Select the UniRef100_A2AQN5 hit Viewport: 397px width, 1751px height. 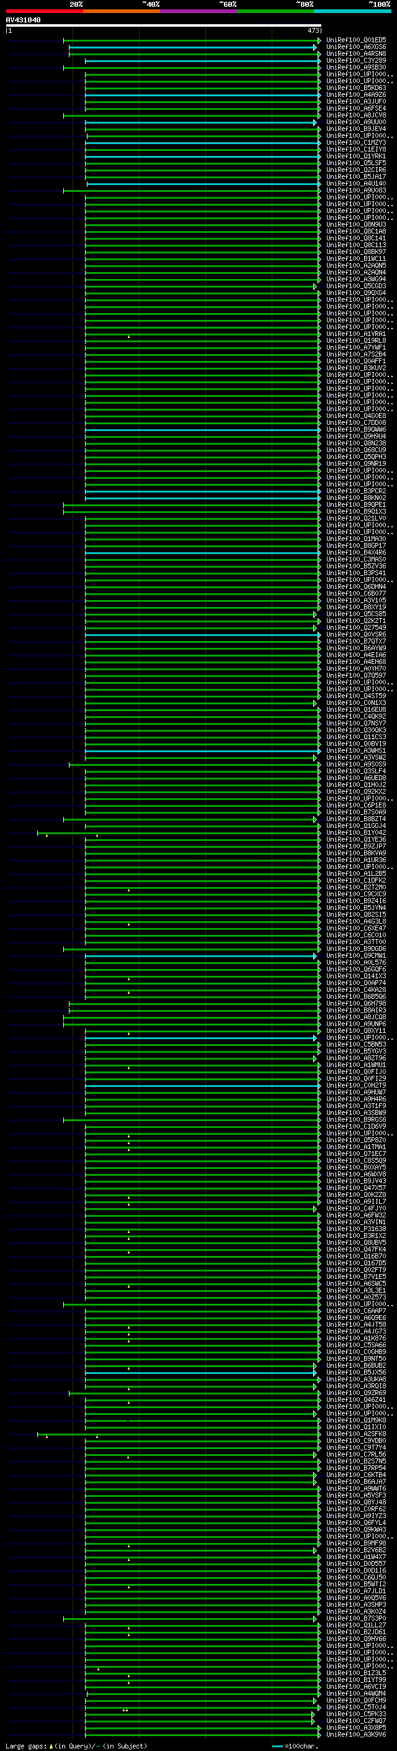coord(356,266)
